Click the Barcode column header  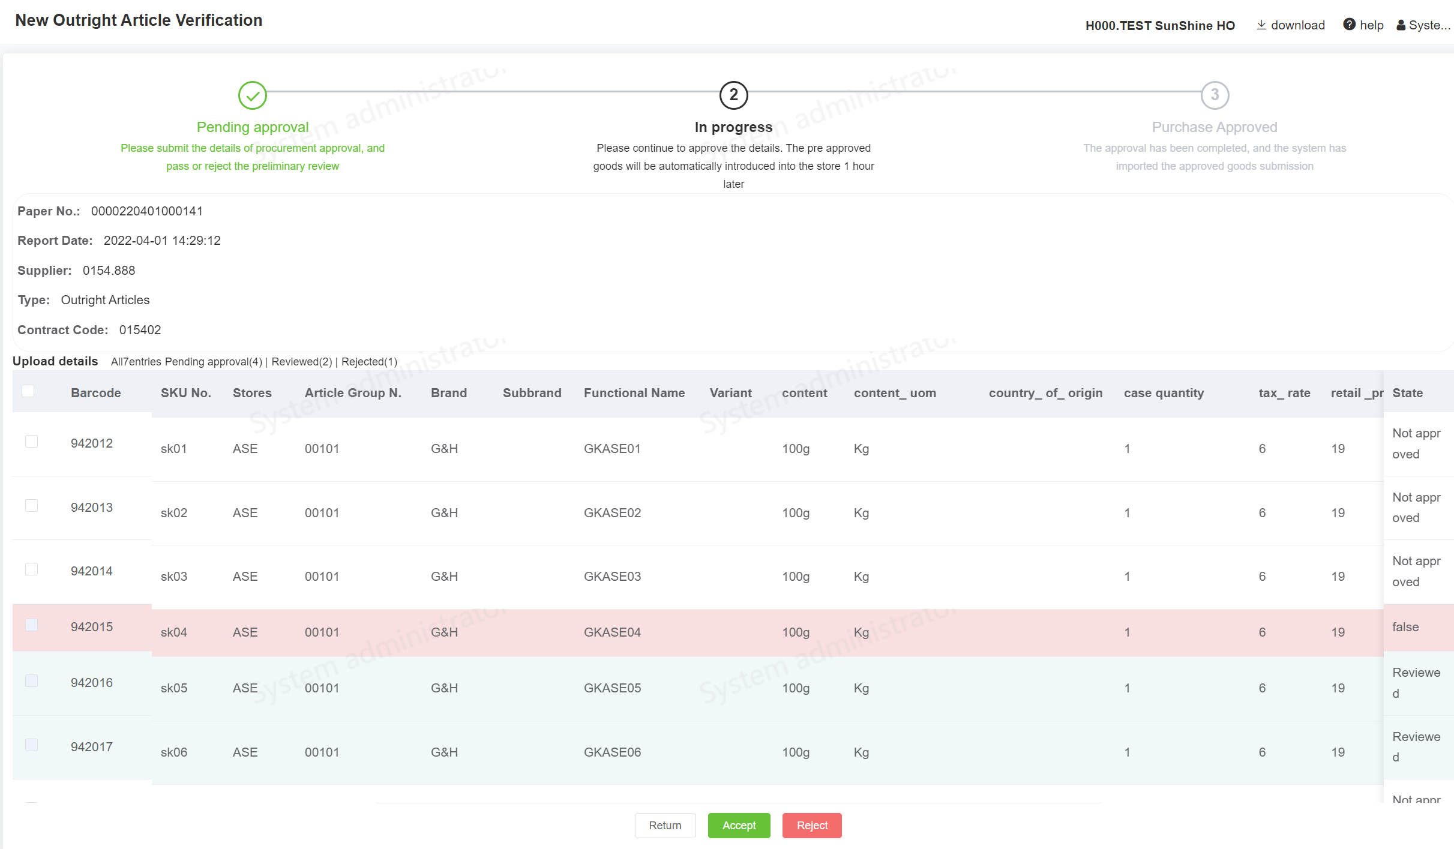coord(96,393)
